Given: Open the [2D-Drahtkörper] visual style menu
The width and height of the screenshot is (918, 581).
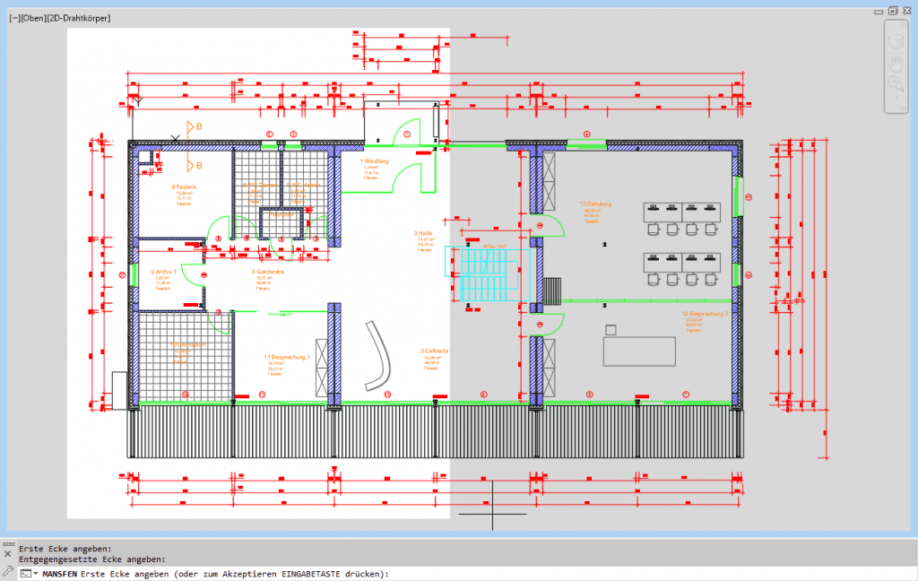Looking at the screenshot, I should 82,18.
